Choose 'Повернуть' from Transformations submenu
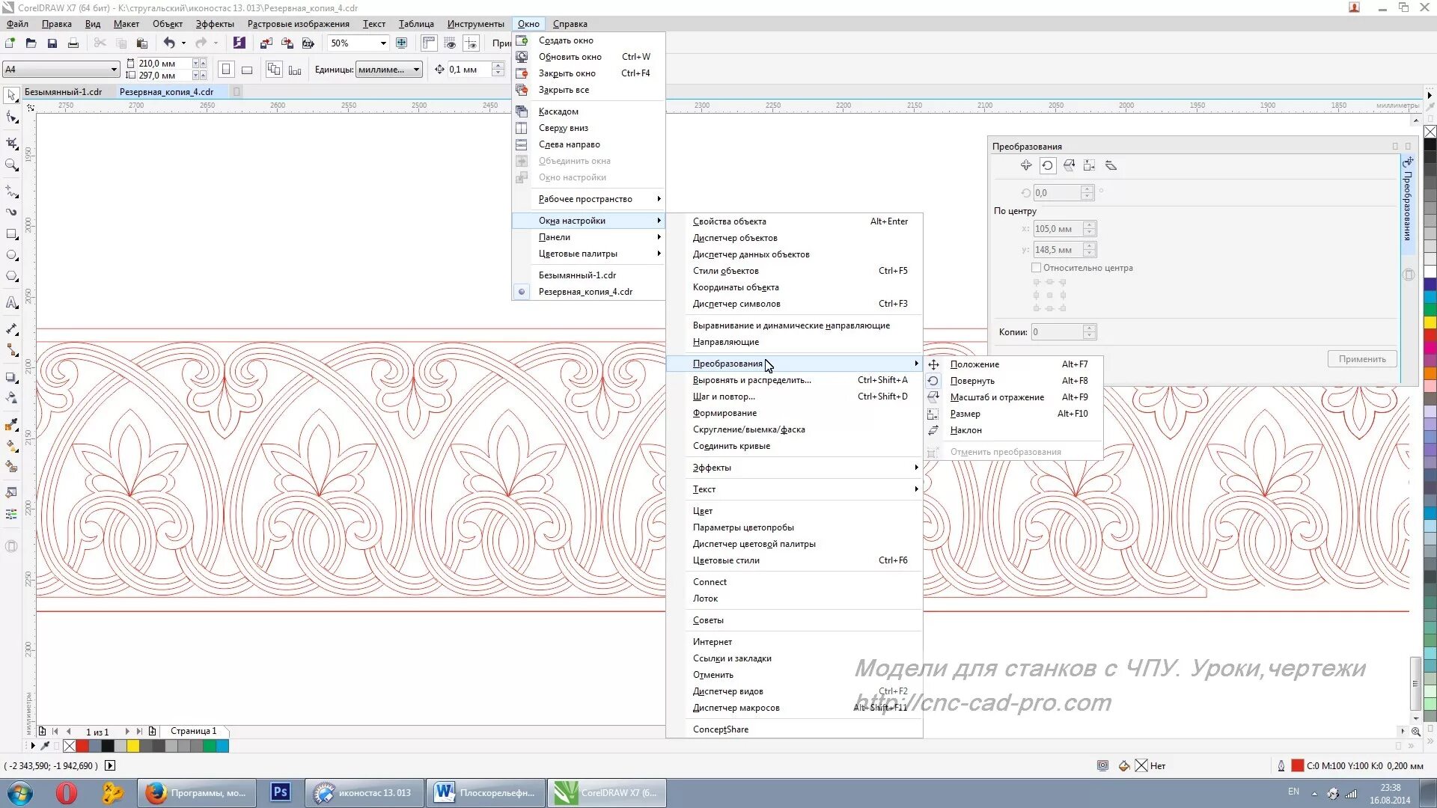This screenshot has width=1437, height=808. [971, 381]
